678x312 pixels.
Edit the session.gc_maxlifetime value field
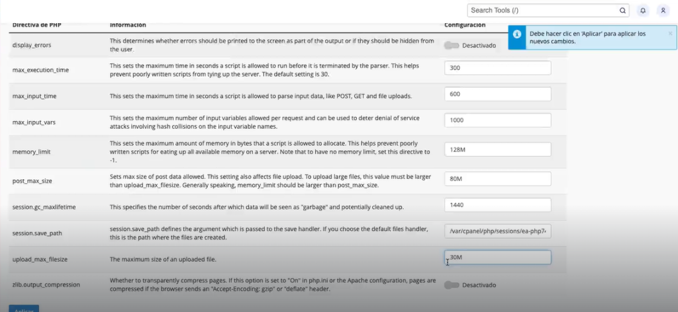click(498, 205)
